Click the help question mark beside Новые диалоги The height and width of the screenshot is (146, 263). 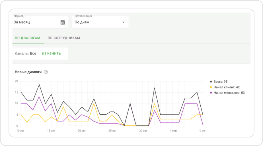tap(46, 72)
